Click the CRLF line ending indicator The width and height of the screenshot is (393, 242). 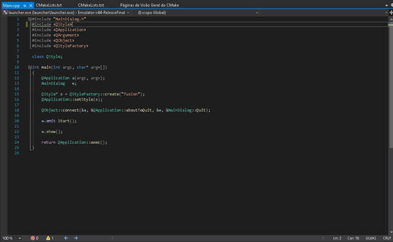[x=387, y=238]
